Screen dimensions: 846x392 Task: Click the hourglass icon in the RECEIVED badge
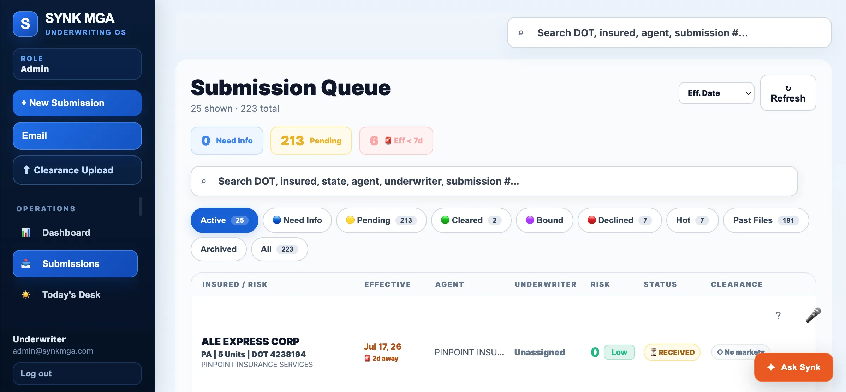click(x=654, y=352)
